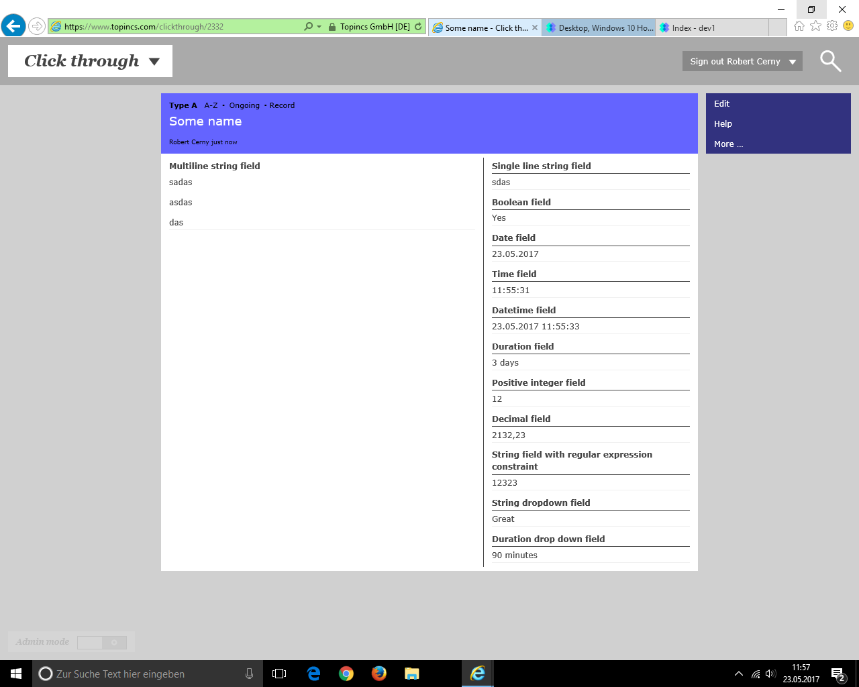The image size is (859, 687).
Task: Open File Explorer from the taskbar
Action: coord(412,674)
